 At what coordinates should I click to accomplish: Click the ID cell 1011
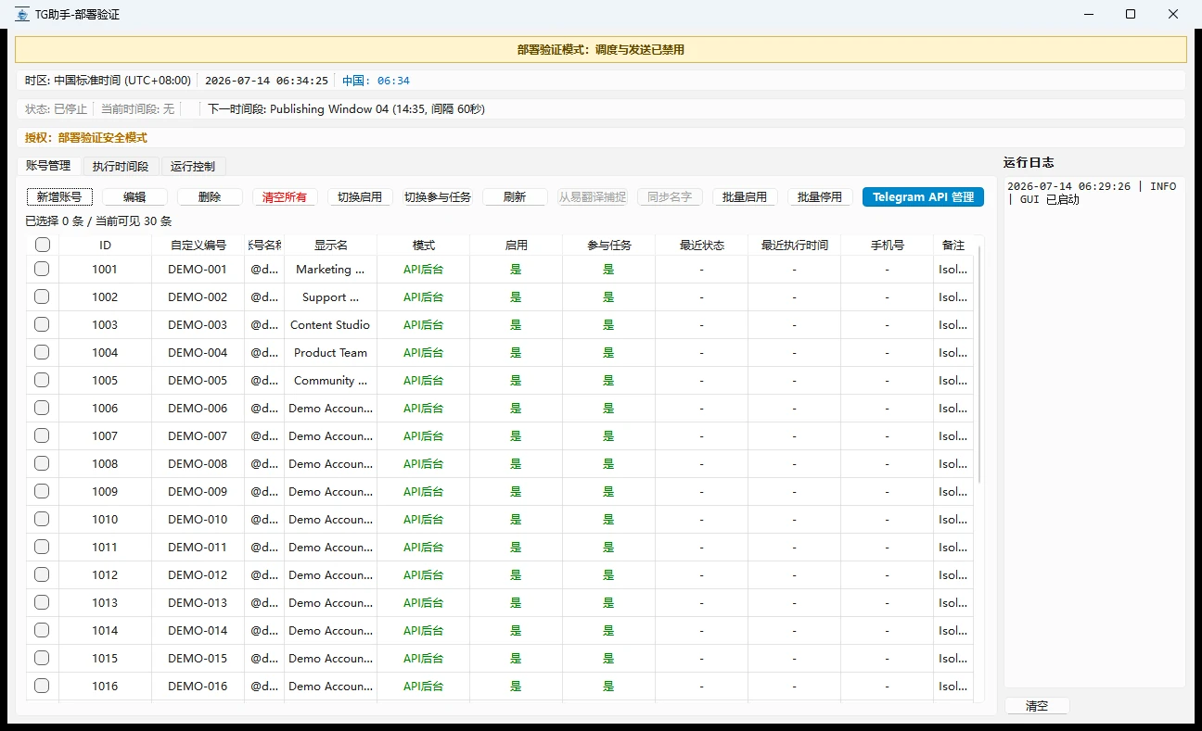(105, 548)
